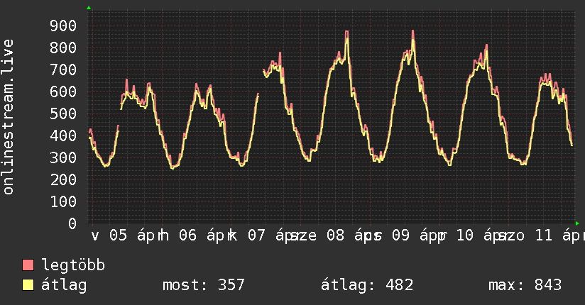Click the 500 y-axis tick label
The width and height of the screenshot is (585, 305).
[x=63, y=114]
